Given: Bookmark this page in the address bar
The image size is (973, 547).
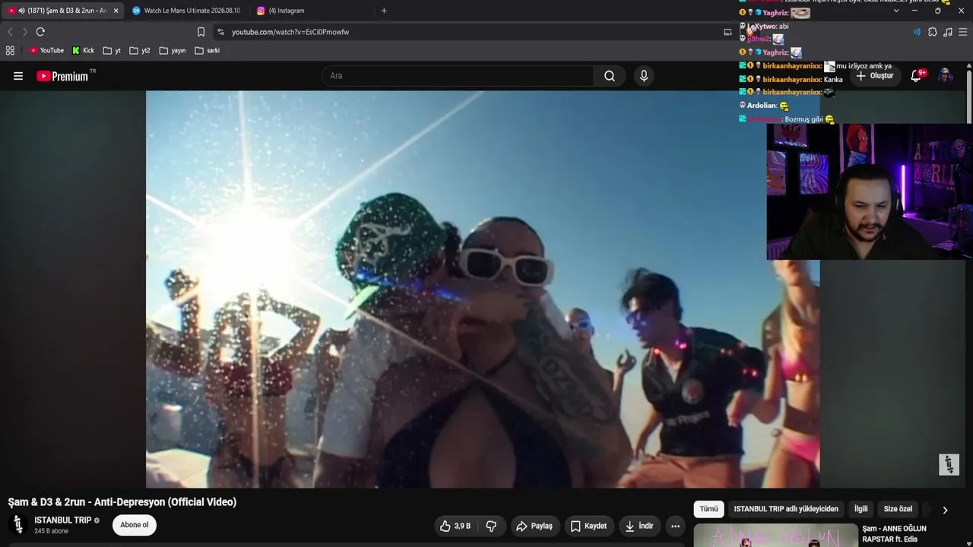Looking at the screenshot, I should [201, 32].
